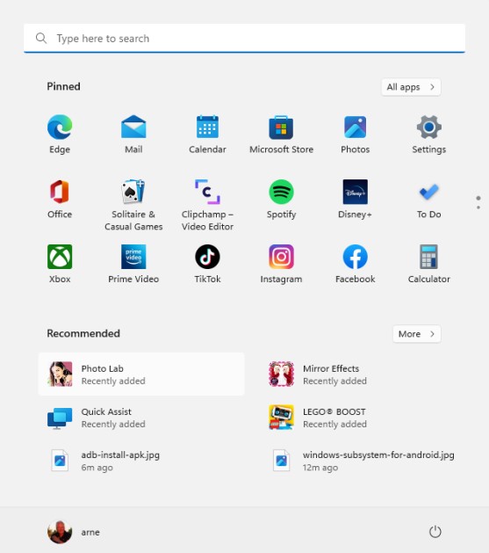This screenshot has height=553, width=489.
Task: Open Xbox app
Action: pyautogui.click(x=60, y=264)
